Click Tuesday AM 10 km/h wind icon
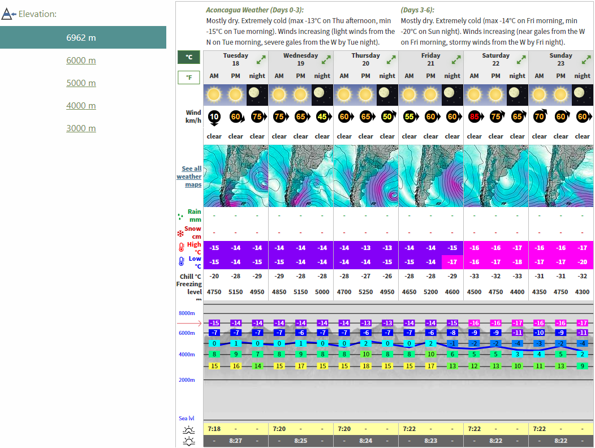This screenshot has height=448, width=595. click(x=214, y=117)
